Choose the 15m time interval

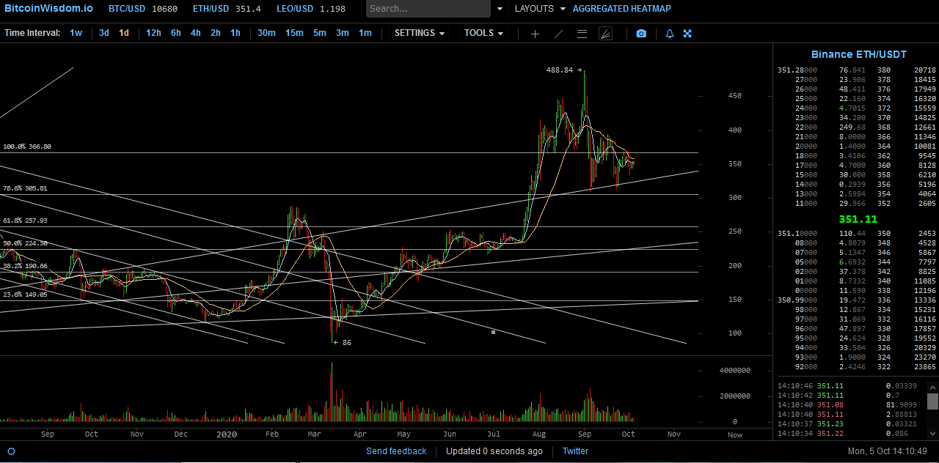click(294, 33)
